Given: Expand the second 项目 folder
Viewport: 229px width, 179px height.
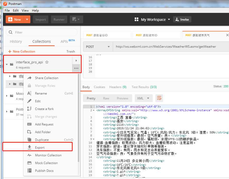Looking at the screenshot, I should (x=10, y=84).
